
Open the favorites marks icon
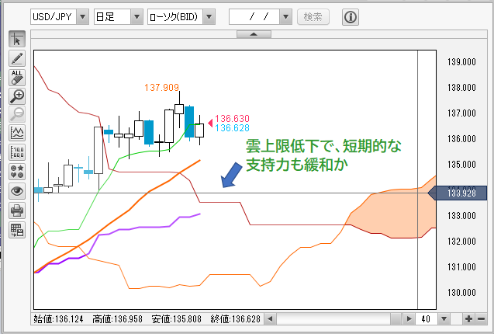[17, 172]
